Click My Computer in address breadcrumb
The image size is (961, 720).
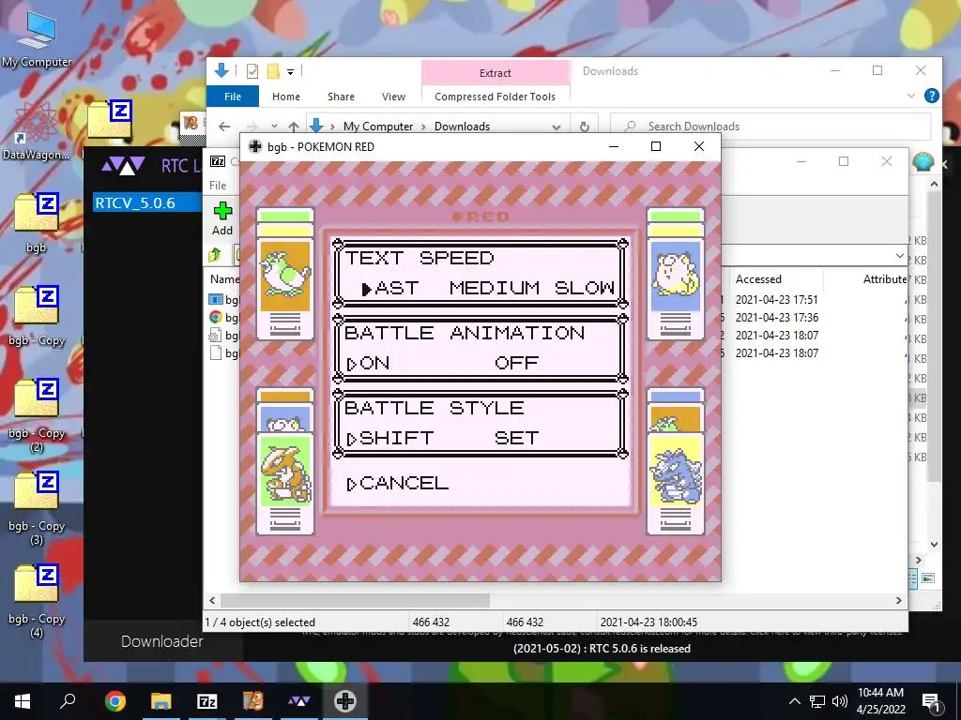click(378, 127)
